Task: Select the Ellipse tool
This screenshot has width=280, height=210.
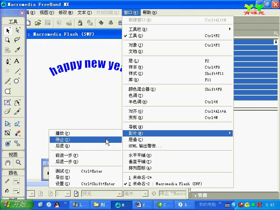Action: (x=17, y=81)
